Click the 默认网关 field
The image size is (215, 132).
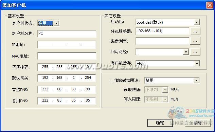(x=67, y=78)
